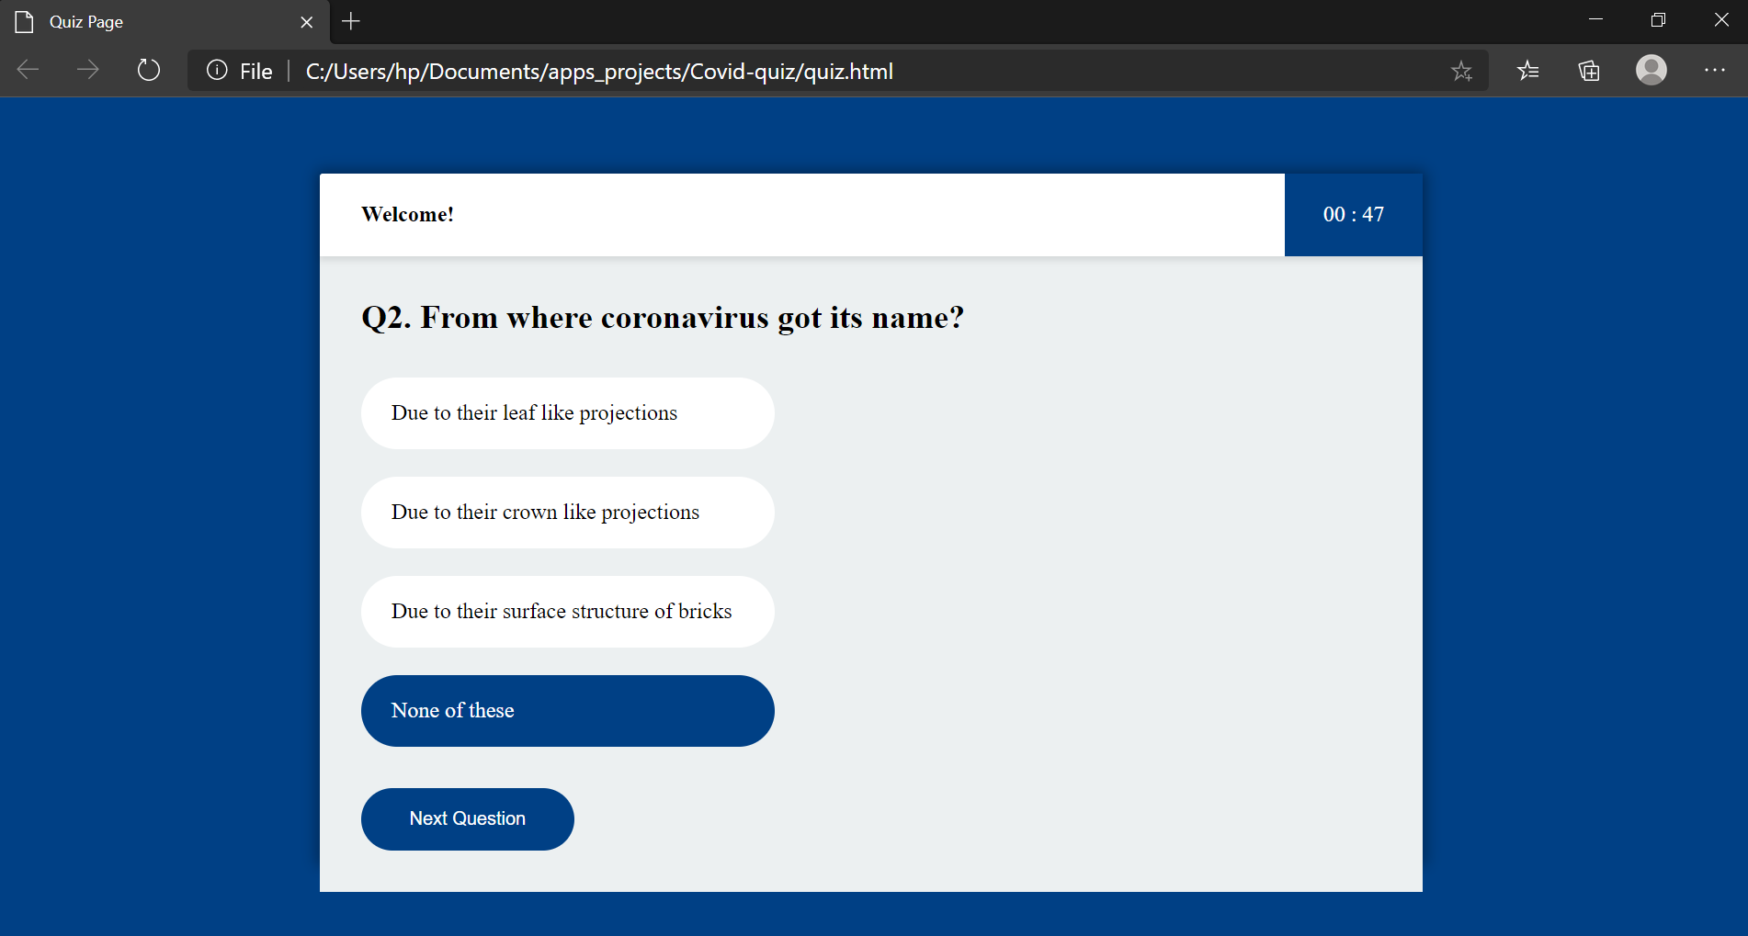Click the browser profile avatar icon
Image resolution: width=1748 pixels, height=936 pixels.
pyautogui.click(x=1651, y=70)
